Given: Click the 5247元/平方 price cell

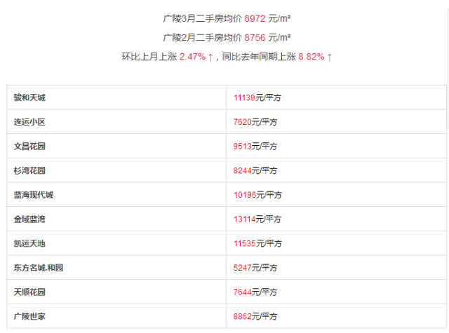Looking at the screenshot, I should click(x=255, y=267).
